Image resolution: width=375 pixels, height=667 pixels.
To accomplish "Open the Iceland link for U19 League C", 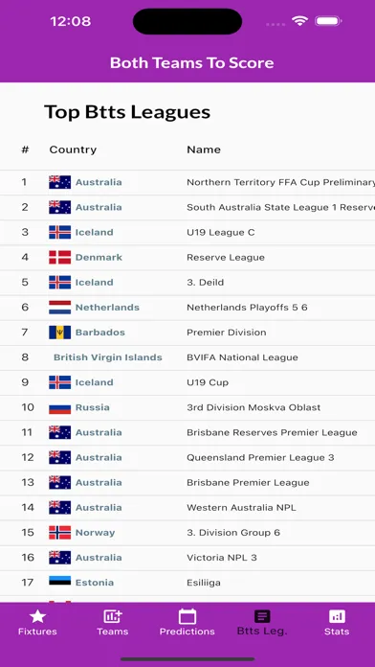I will point(95,232).
